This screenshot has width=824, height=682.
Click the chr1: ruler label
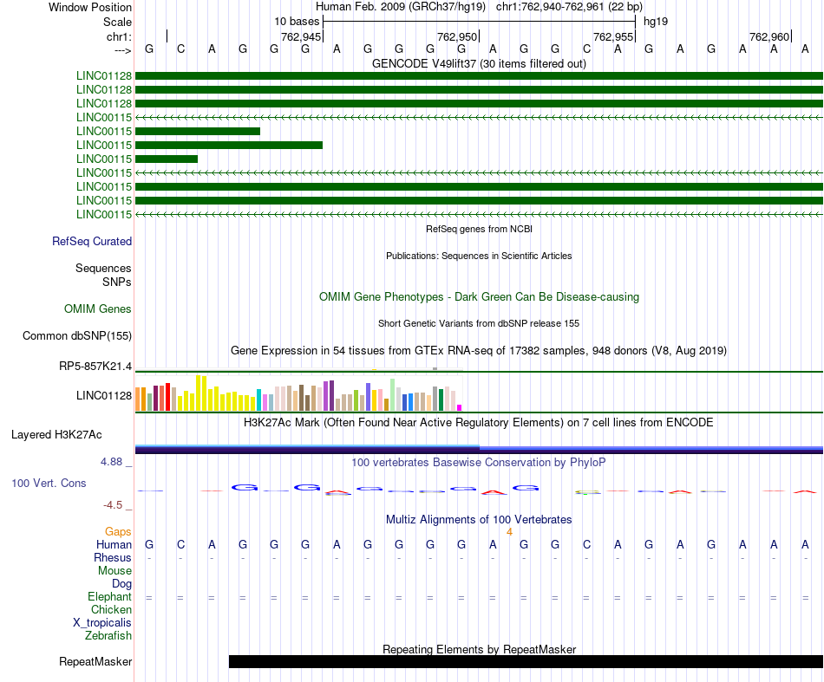point(119,36)
